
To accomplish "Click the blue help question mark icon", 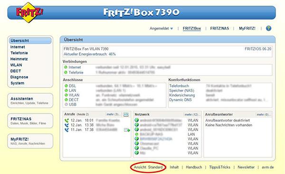I will tap(268, 29).
